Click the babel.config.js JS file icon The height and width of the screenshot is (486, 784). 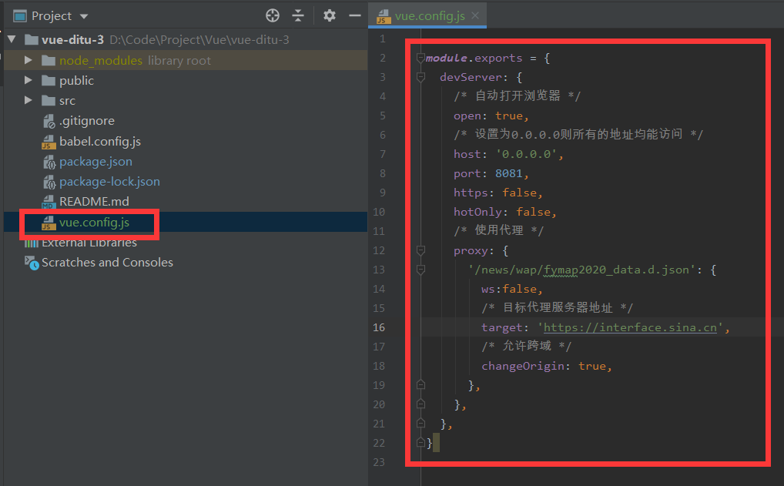tap(49, 142)
